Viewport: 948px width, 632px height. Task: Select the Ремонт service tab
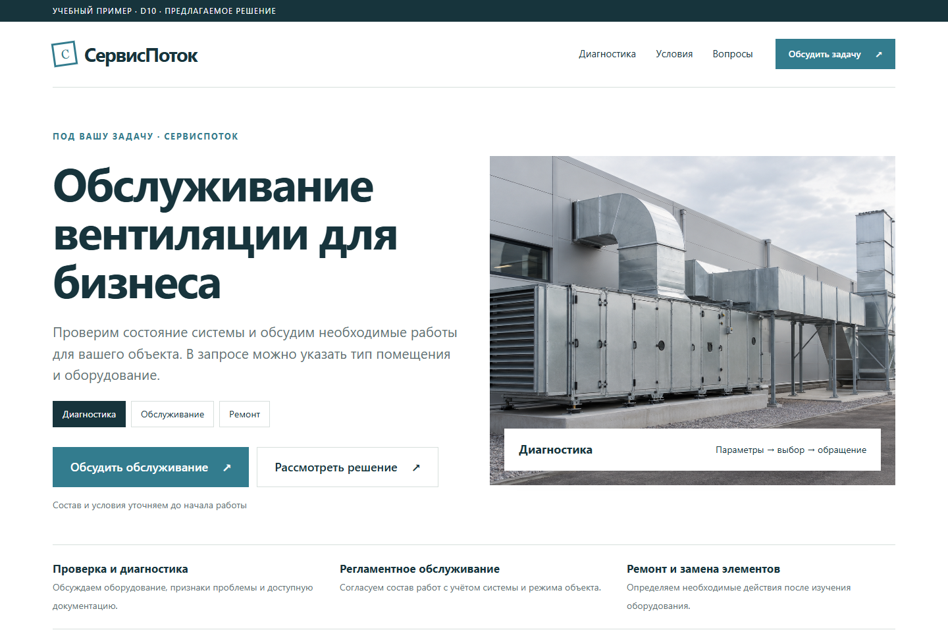(244, 414)
